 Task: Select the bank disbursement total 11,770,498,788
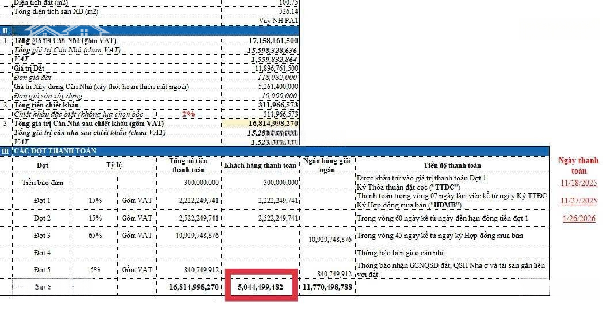[x=327, y=287]
